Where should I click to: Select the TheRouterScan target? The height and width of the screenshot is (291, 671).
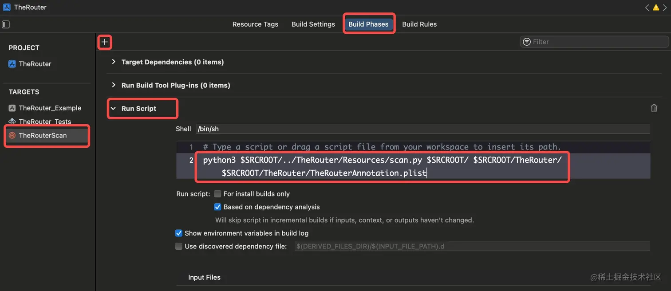point(47,135)
